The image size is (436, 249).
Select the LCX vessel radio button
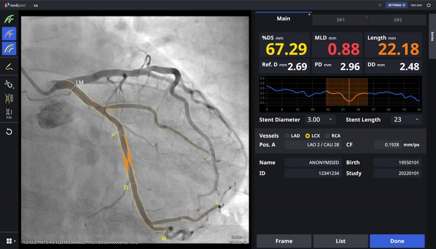[307, 135]
